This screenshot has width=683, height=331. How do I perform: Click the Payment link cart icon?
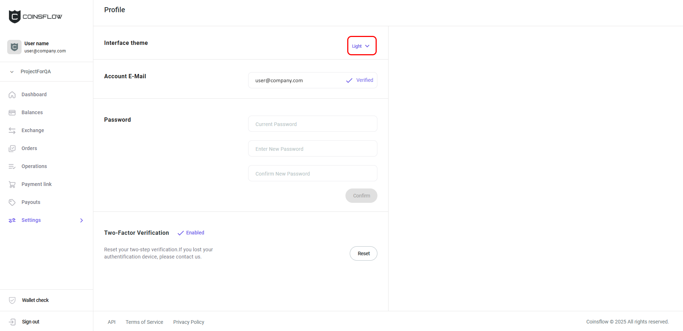coord(12,185)
